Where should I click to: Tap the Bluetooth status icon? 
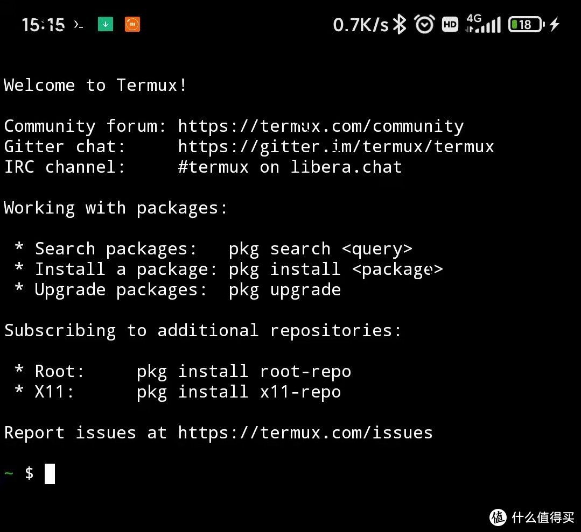point(400,24)
